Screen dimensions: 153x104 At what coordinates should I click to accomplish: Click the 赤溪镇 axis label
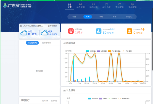[x=111, y=83]
